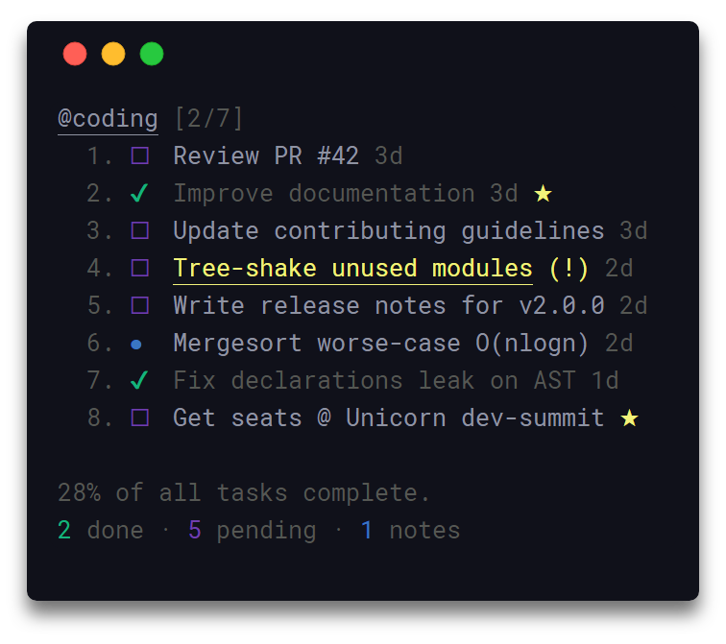Screen dimensions: 726x644
Task: Click the star next to Unicorn dev-summit
Action: (629, 418)
